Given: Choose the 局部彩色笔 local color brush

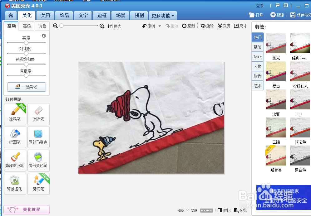Looking at the screenshot, I should pos(15,161).
